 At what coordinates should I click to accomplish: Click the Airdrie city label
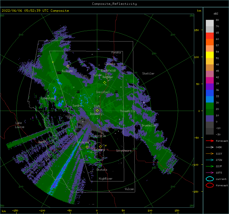(x=100, y=136)
